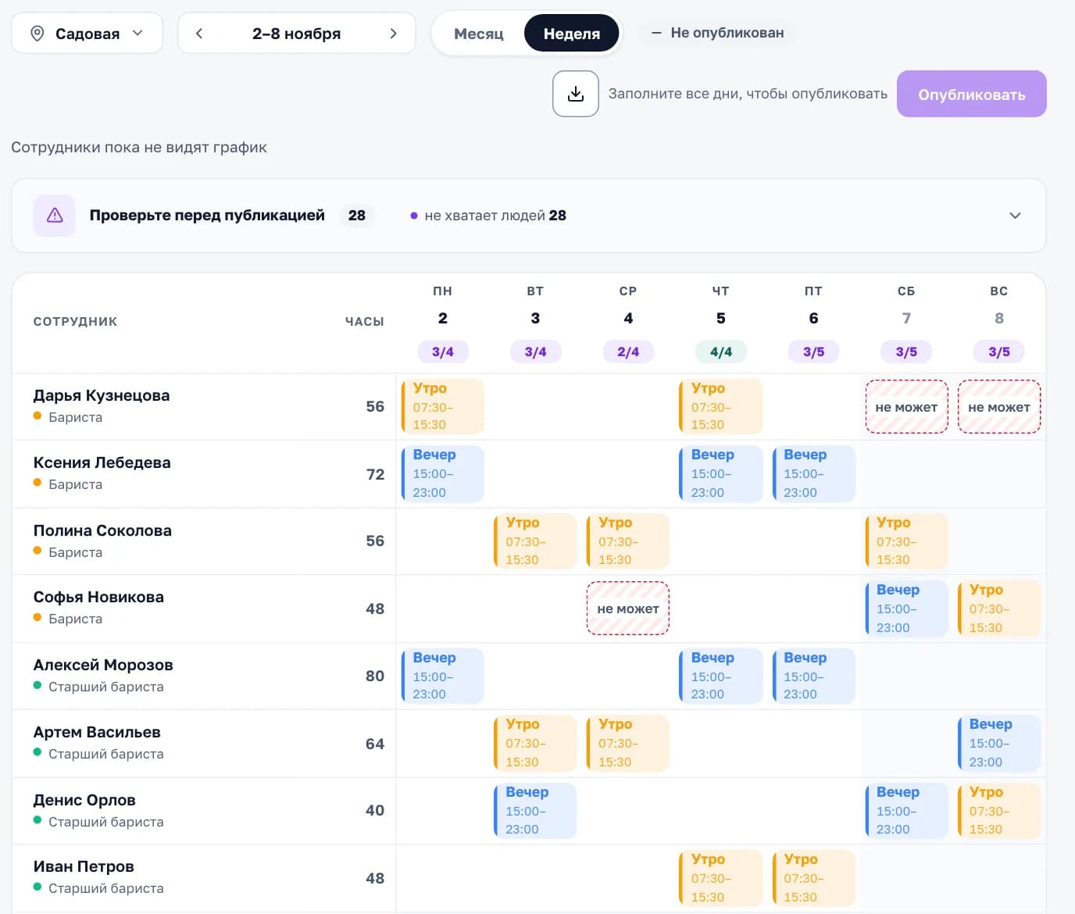Select the Неделя view
This screenshot has height=914, width=1075.
click(x=572, y=34)
